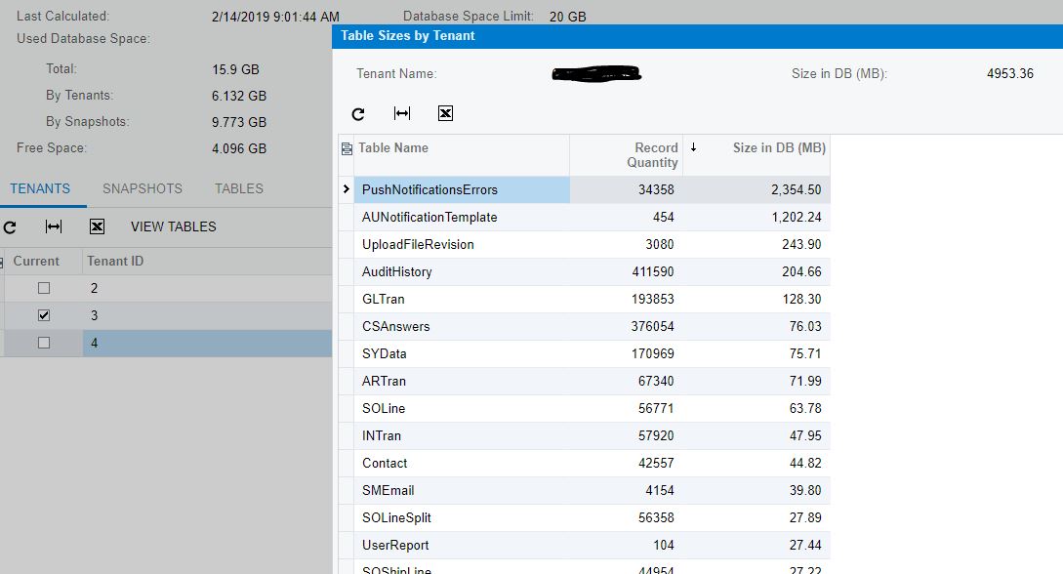Select the AuditHistory table row

pyautogui.click(x=439, y=271)
